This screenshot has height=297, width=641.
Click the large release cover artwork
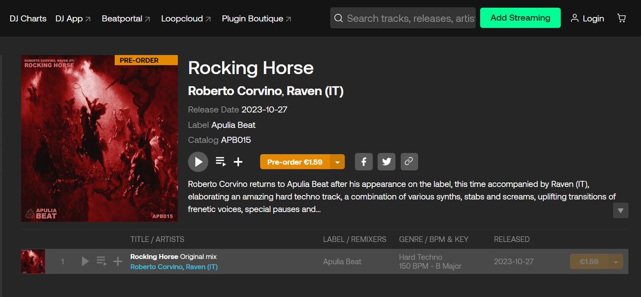pos(99,138)
